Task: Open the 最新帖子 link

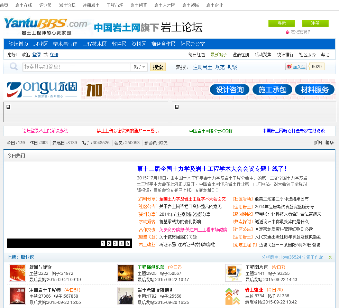Action: (219, 55)
